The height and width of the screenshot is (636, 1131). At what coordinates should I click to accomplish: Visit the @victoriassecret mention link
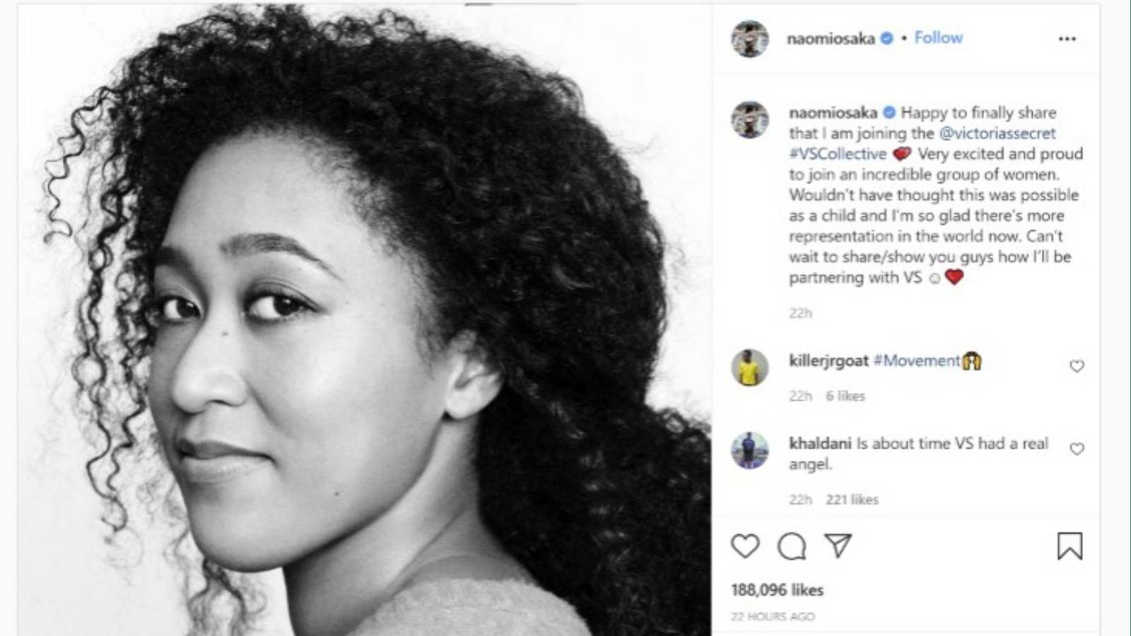pyautogui.click(x=997, y=133)
